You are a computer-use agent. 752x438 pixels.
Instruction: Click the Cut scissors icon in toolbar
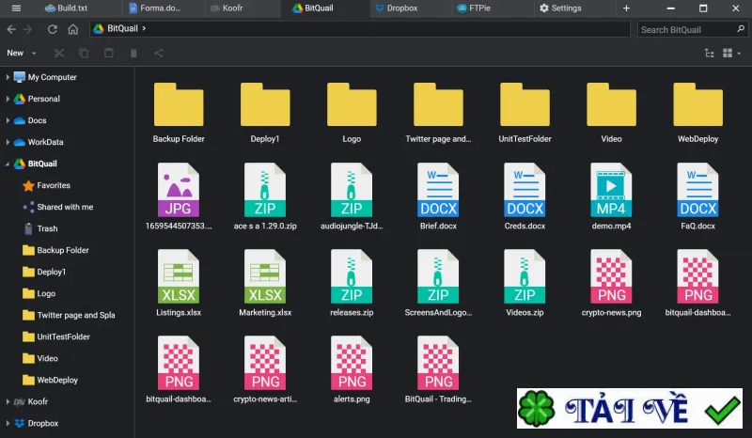click(59, 54)
